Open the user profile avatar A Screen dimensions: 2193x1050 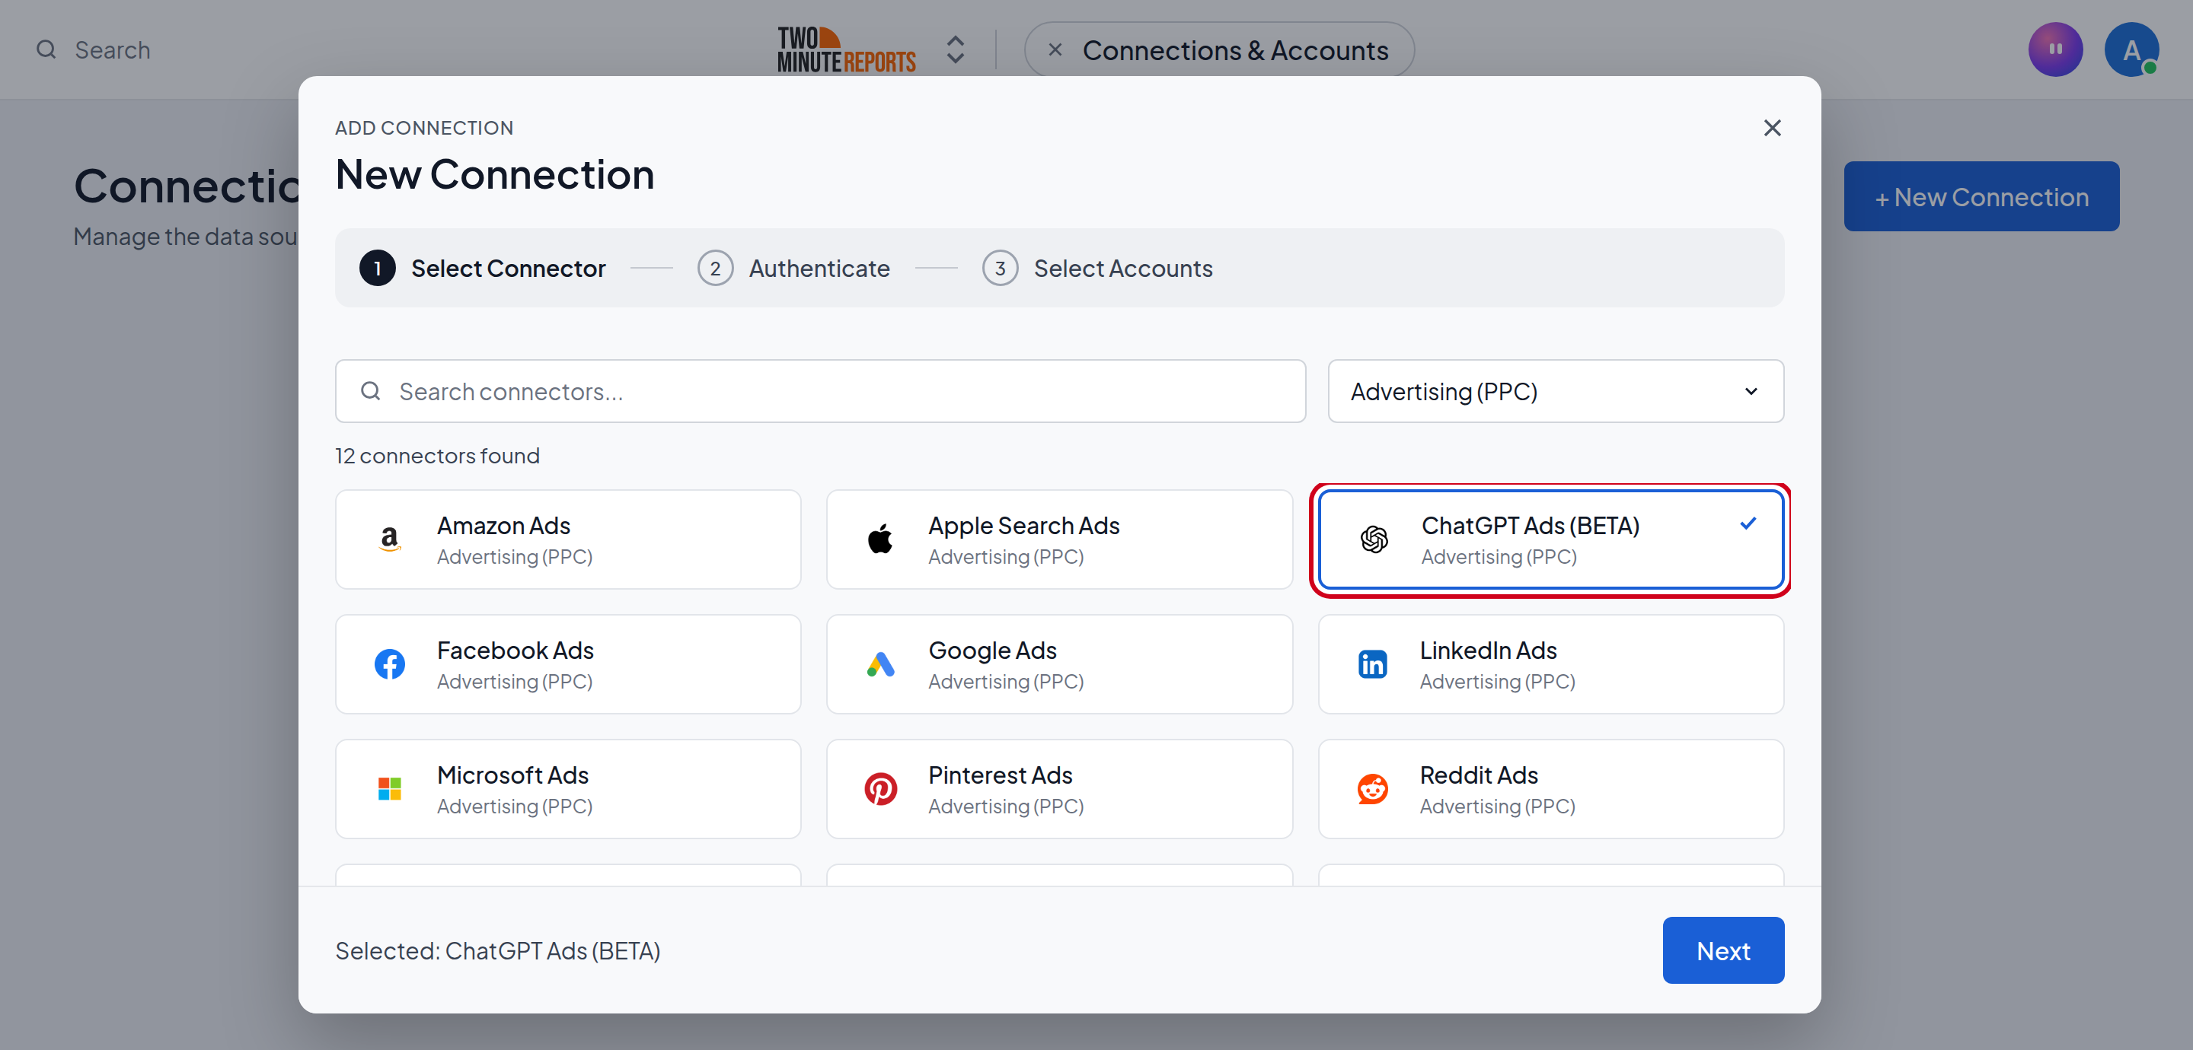point(2131,49)
